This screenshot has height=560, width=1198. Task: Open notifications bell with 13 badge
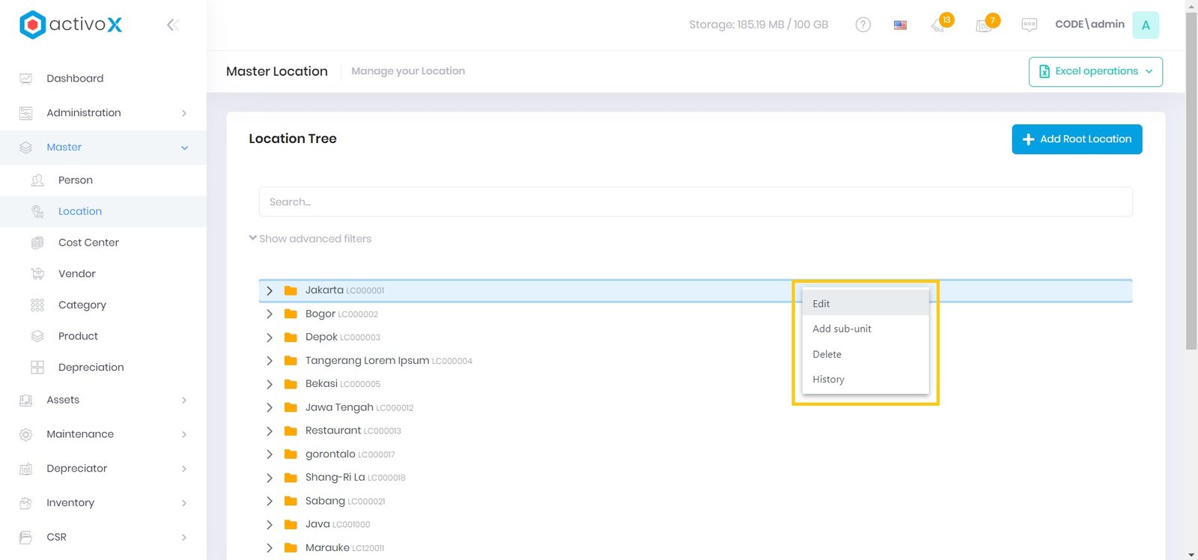[938, 25]
